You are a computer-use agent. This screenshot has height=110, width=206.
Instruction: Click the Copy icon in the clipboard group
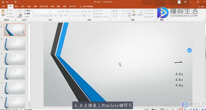point(8,13)
